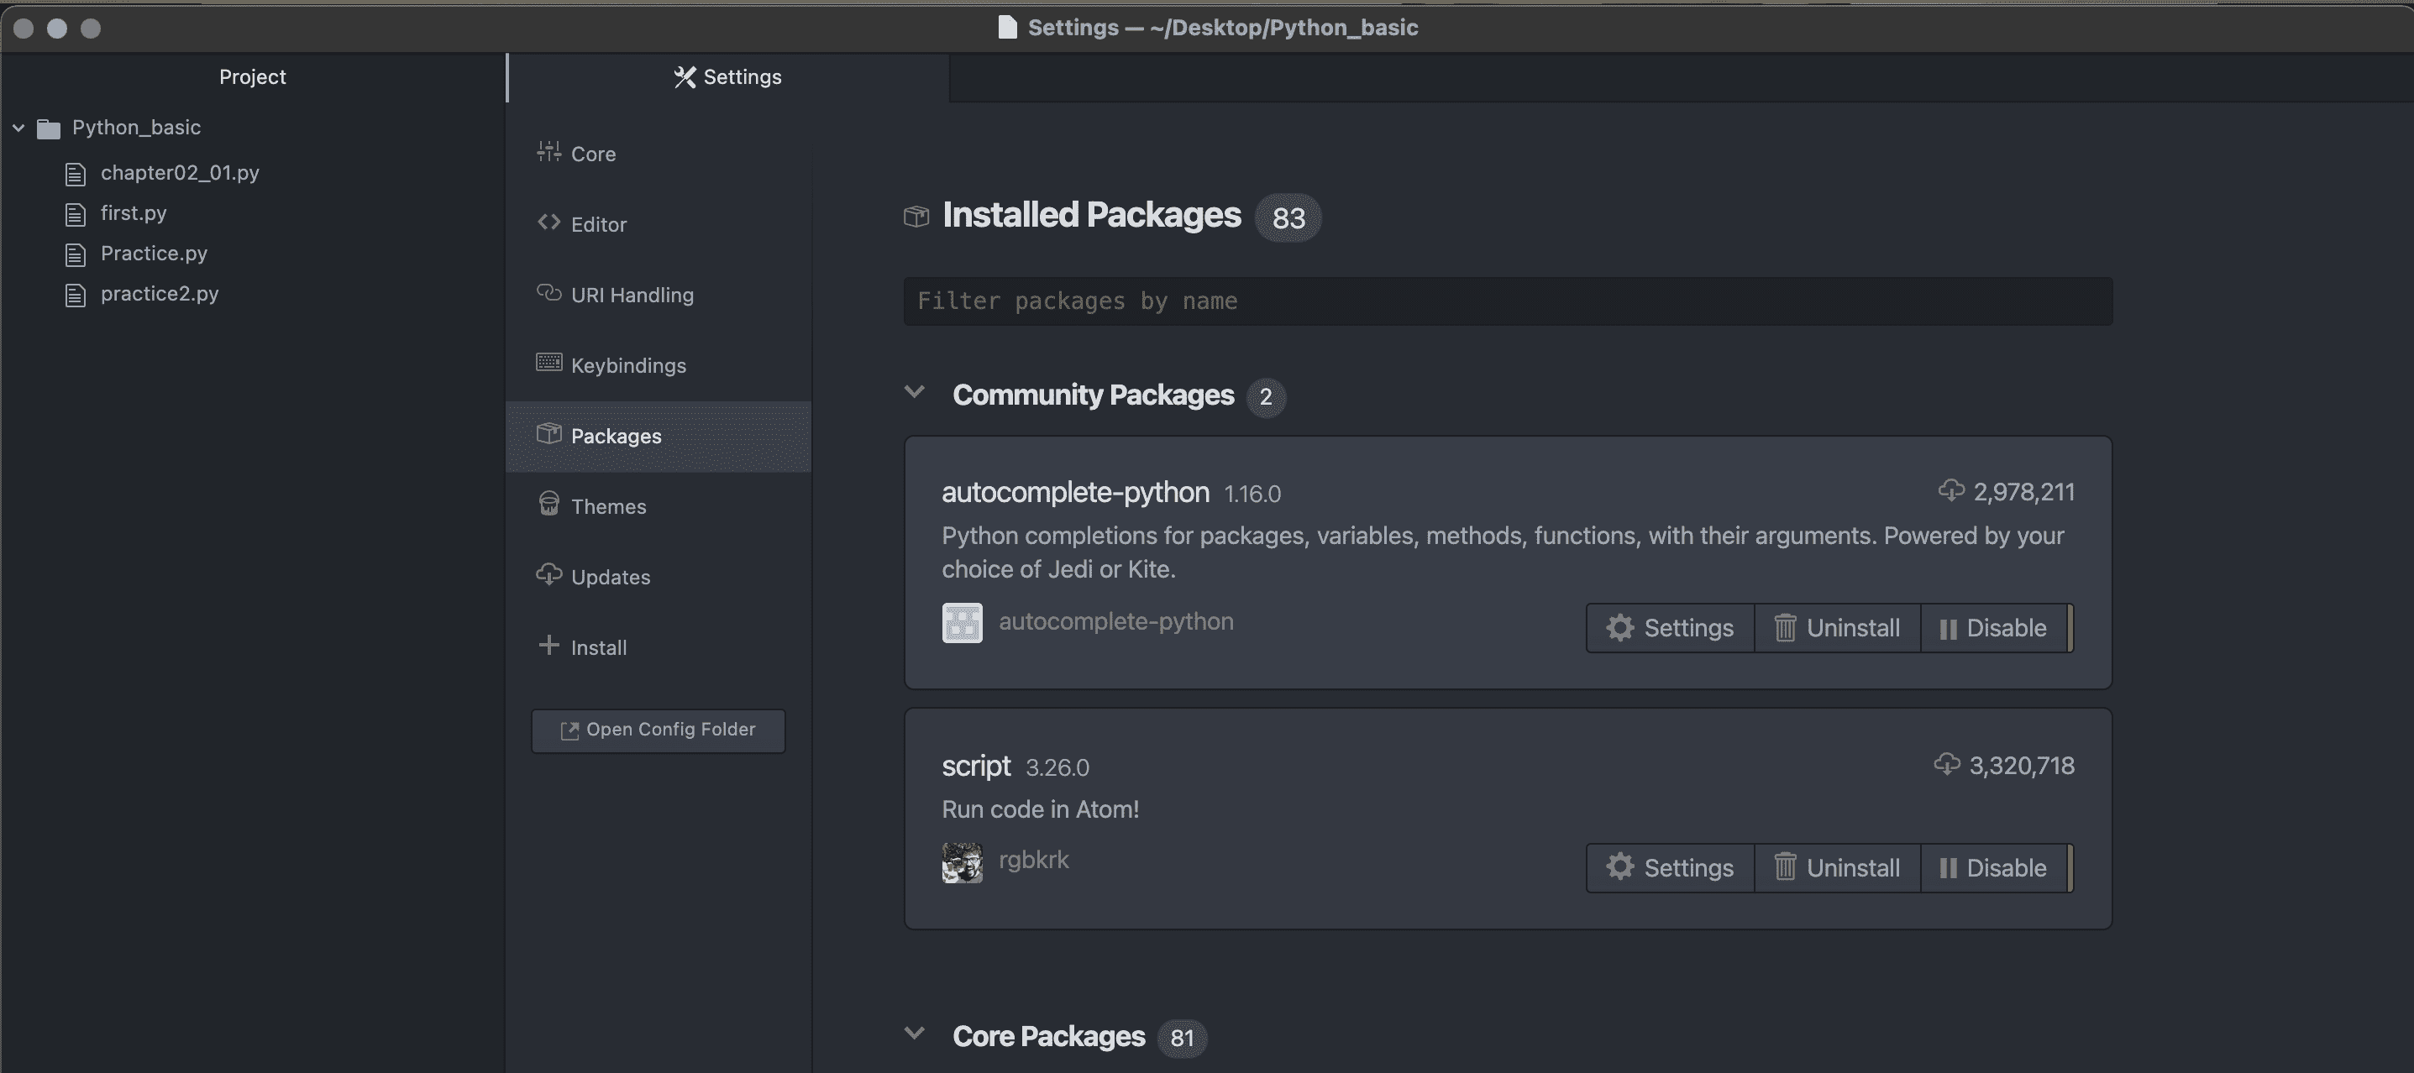Click the Install plus icon

click(x=548, y=645)
